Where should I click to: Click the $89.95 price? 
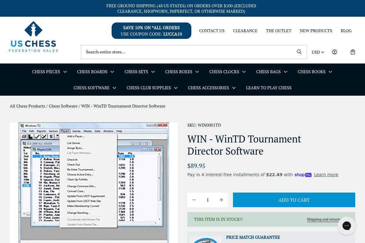[x=196, y=166]
